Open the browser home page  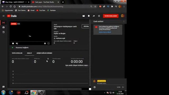[x=15, y=6]
